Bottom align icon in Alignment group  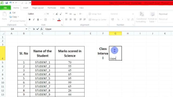(x=75, y=14)
